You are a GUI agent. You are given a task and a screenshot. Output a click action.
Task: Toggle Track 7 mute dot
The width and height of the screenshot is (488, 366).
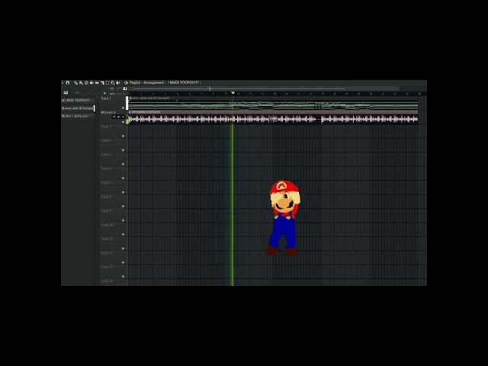123,192
